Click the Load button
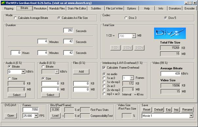This screenshot has height=127, width=198. [x=55, y=116]
